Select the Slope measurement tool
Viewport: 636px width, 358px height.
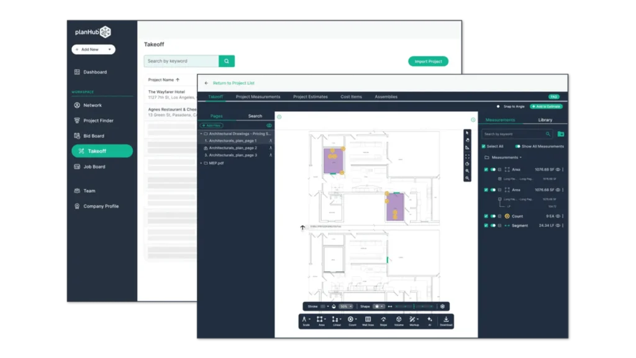click(383, 321)
